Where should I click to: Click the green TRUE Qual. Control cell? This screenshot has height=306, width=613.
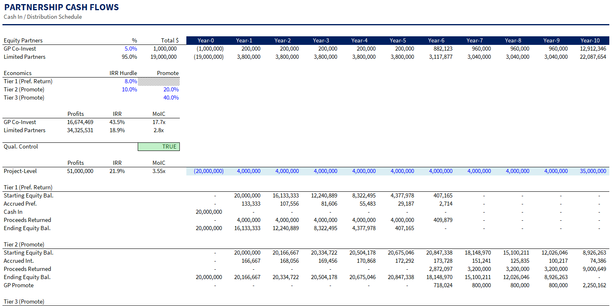click(159, 146)
